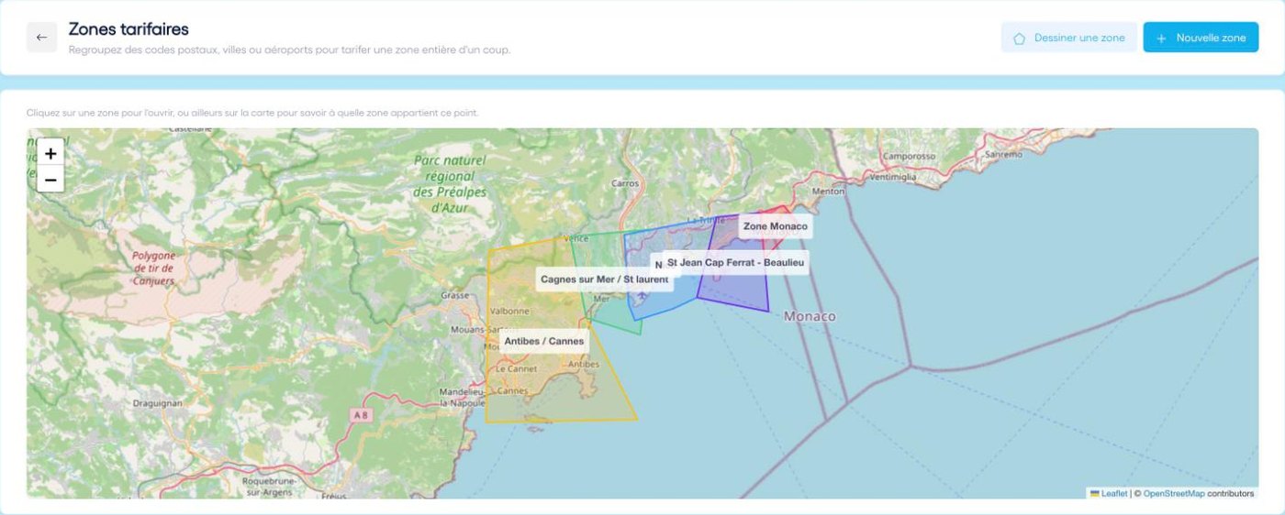
Task: Click the Monaco map label
Action: pos(810,316)
